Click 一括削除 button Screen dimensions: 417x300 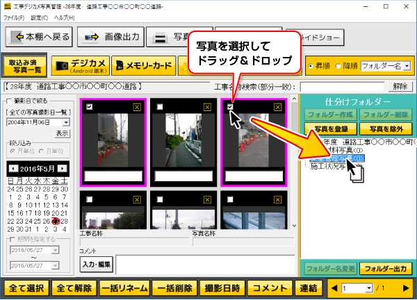[x=174, y=288]
